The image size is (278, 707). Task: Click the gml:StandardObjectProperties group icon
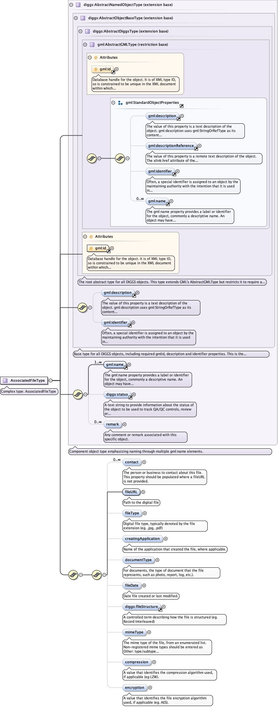[x=120, y=103]
